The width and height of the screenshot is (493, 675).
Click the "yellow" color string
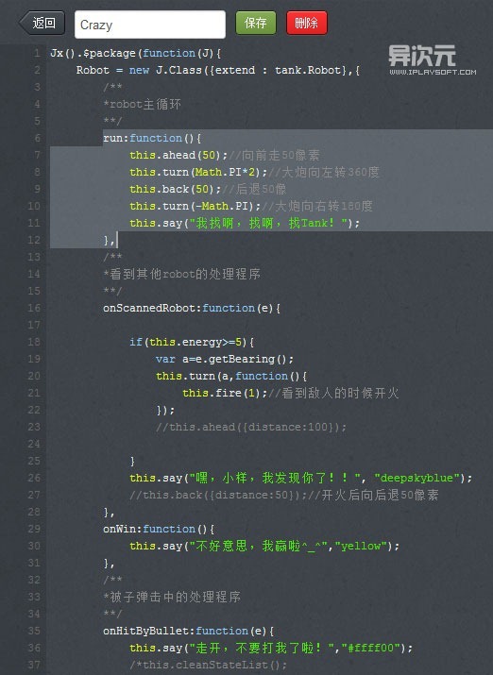361,546
